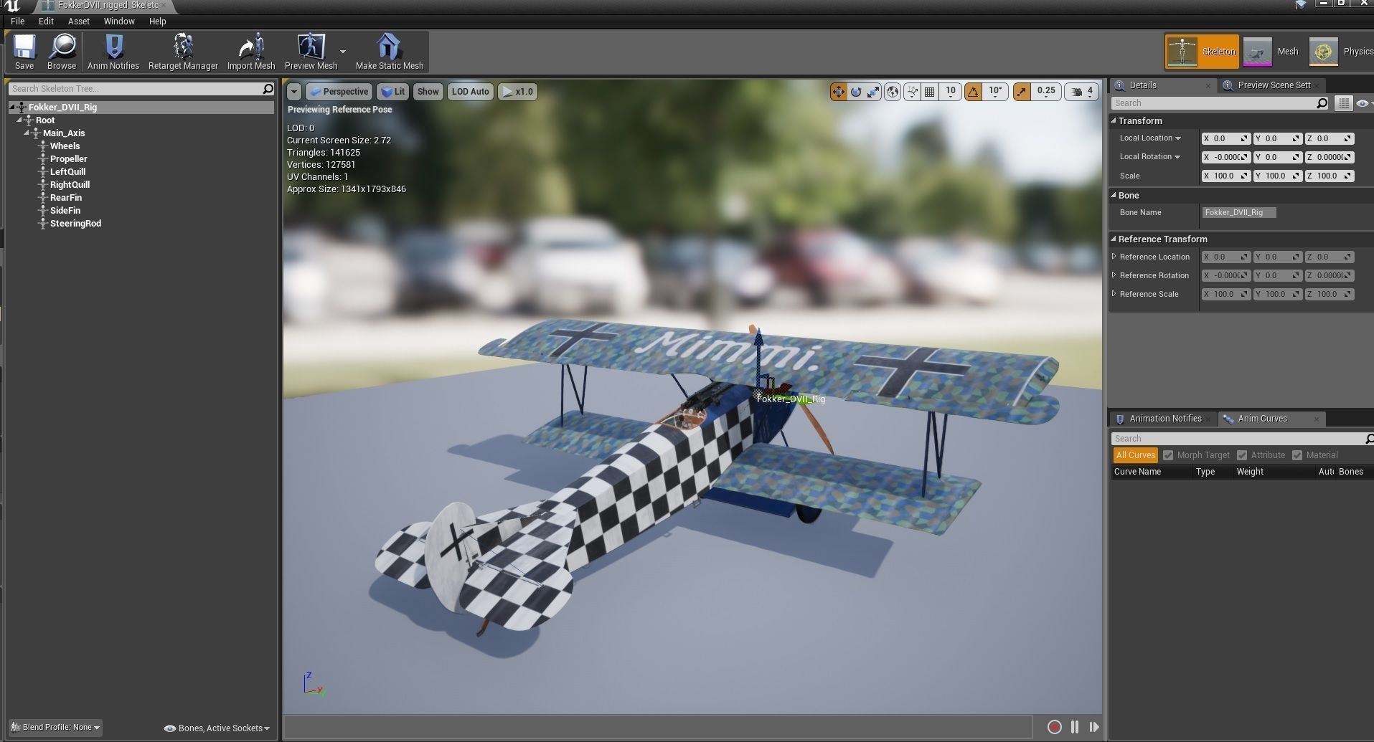The height and width of the screenshot is (742, 1374).
Task: Open the Asset menu
Action: click(x=79, y=22)
